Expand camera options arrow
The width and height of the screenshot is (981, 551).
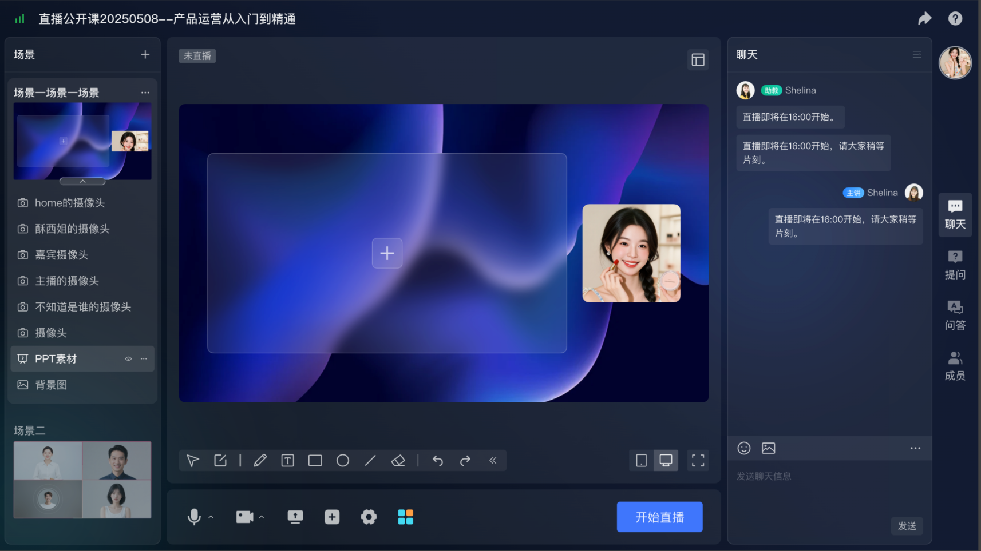(x=262, y=517)
